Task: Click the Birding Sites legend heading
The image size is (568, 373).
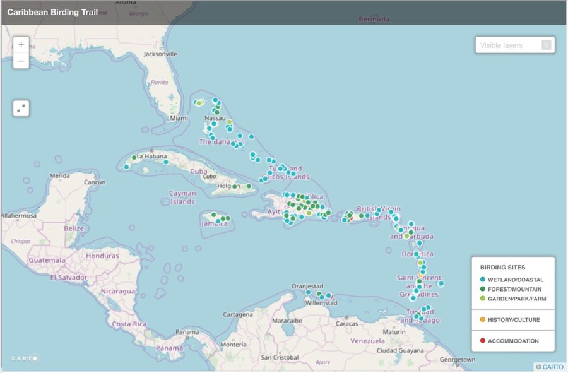Action: [x=502, y=268]
